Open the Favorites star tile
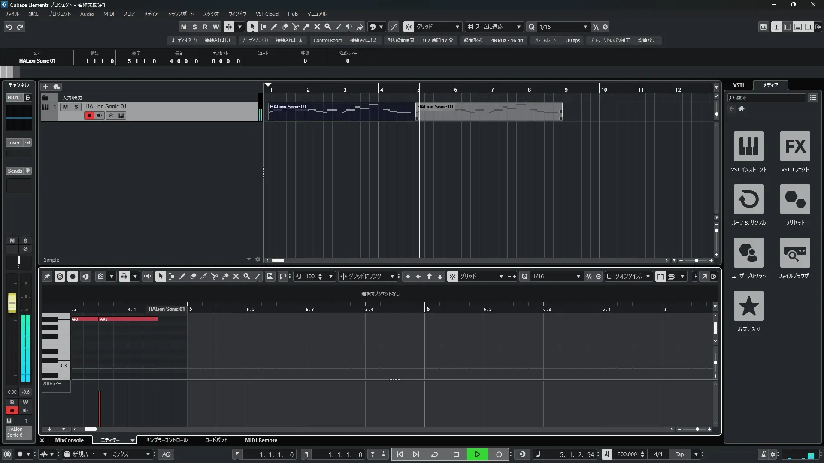This screenshot has height=463, width=824. point(748,306)
